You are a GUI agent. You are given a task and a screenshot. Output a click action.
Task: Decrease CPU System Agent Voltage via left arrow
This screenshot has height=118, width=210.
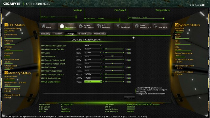(104, 74)
